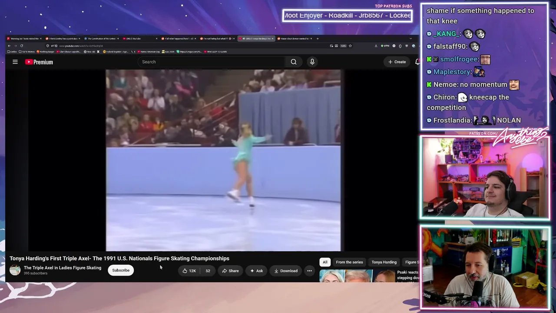The image size is (556, 313).
Task: Switch to the 'Hasan clout demon' tab
Action: (x=295, y=39)
